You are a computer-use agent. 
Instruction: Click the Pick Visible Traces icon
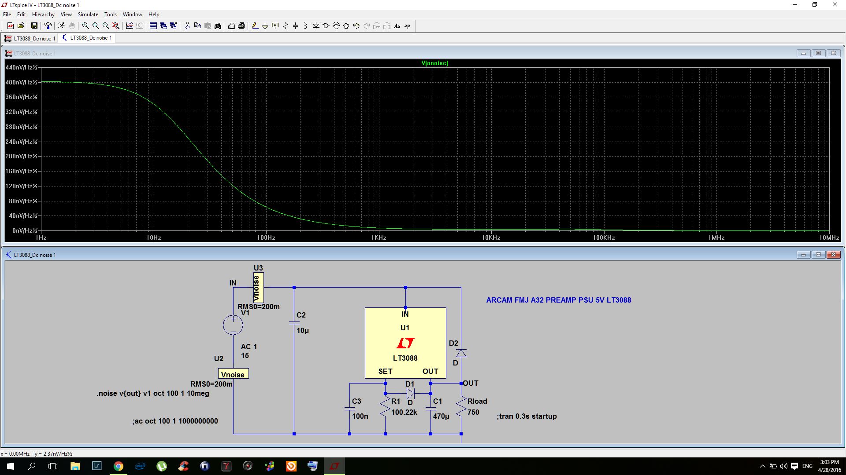tap(130, 26)
